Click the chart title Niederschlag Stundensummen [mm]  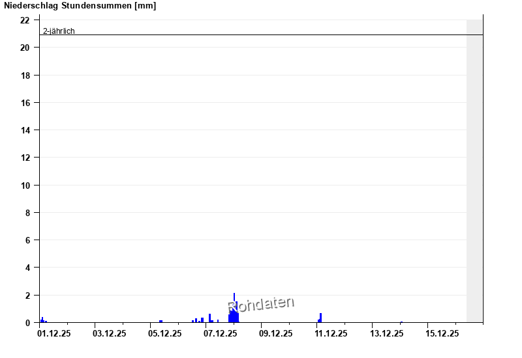(x=80, y=6)
